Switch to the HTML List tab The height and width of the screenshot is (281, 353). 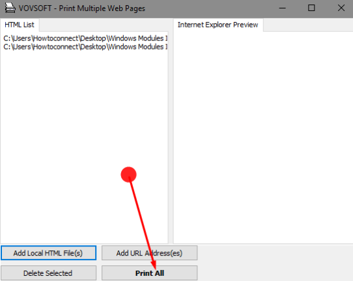coord(20,25)
